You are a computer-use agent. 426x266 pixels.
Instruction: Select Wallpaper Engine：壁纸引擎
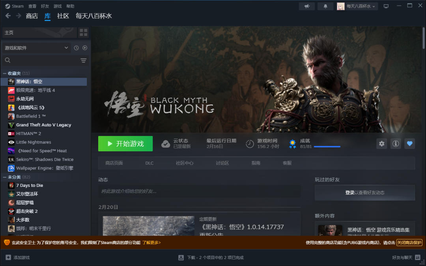pyautogui.click(x=44, y=168)
